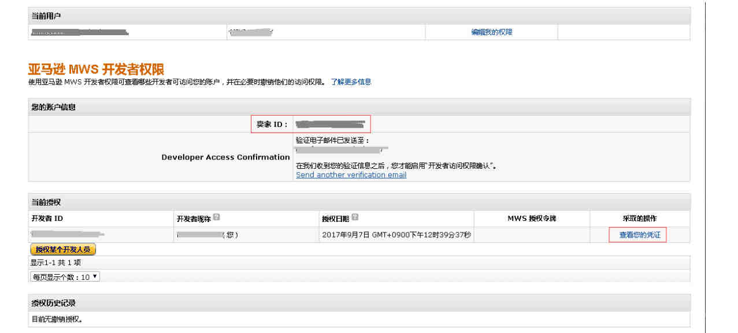Click the 您的账户信息 section header
This screenshot has width=738, height=333.
pyautogui.click(x=359, y=107)
